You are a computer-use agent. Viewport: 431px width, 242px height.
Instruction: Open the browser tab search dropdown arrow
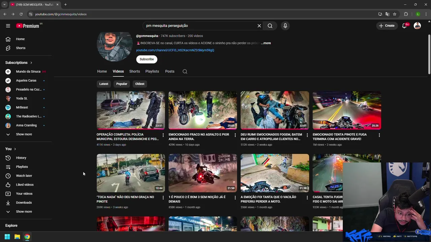tap(4, 4)
